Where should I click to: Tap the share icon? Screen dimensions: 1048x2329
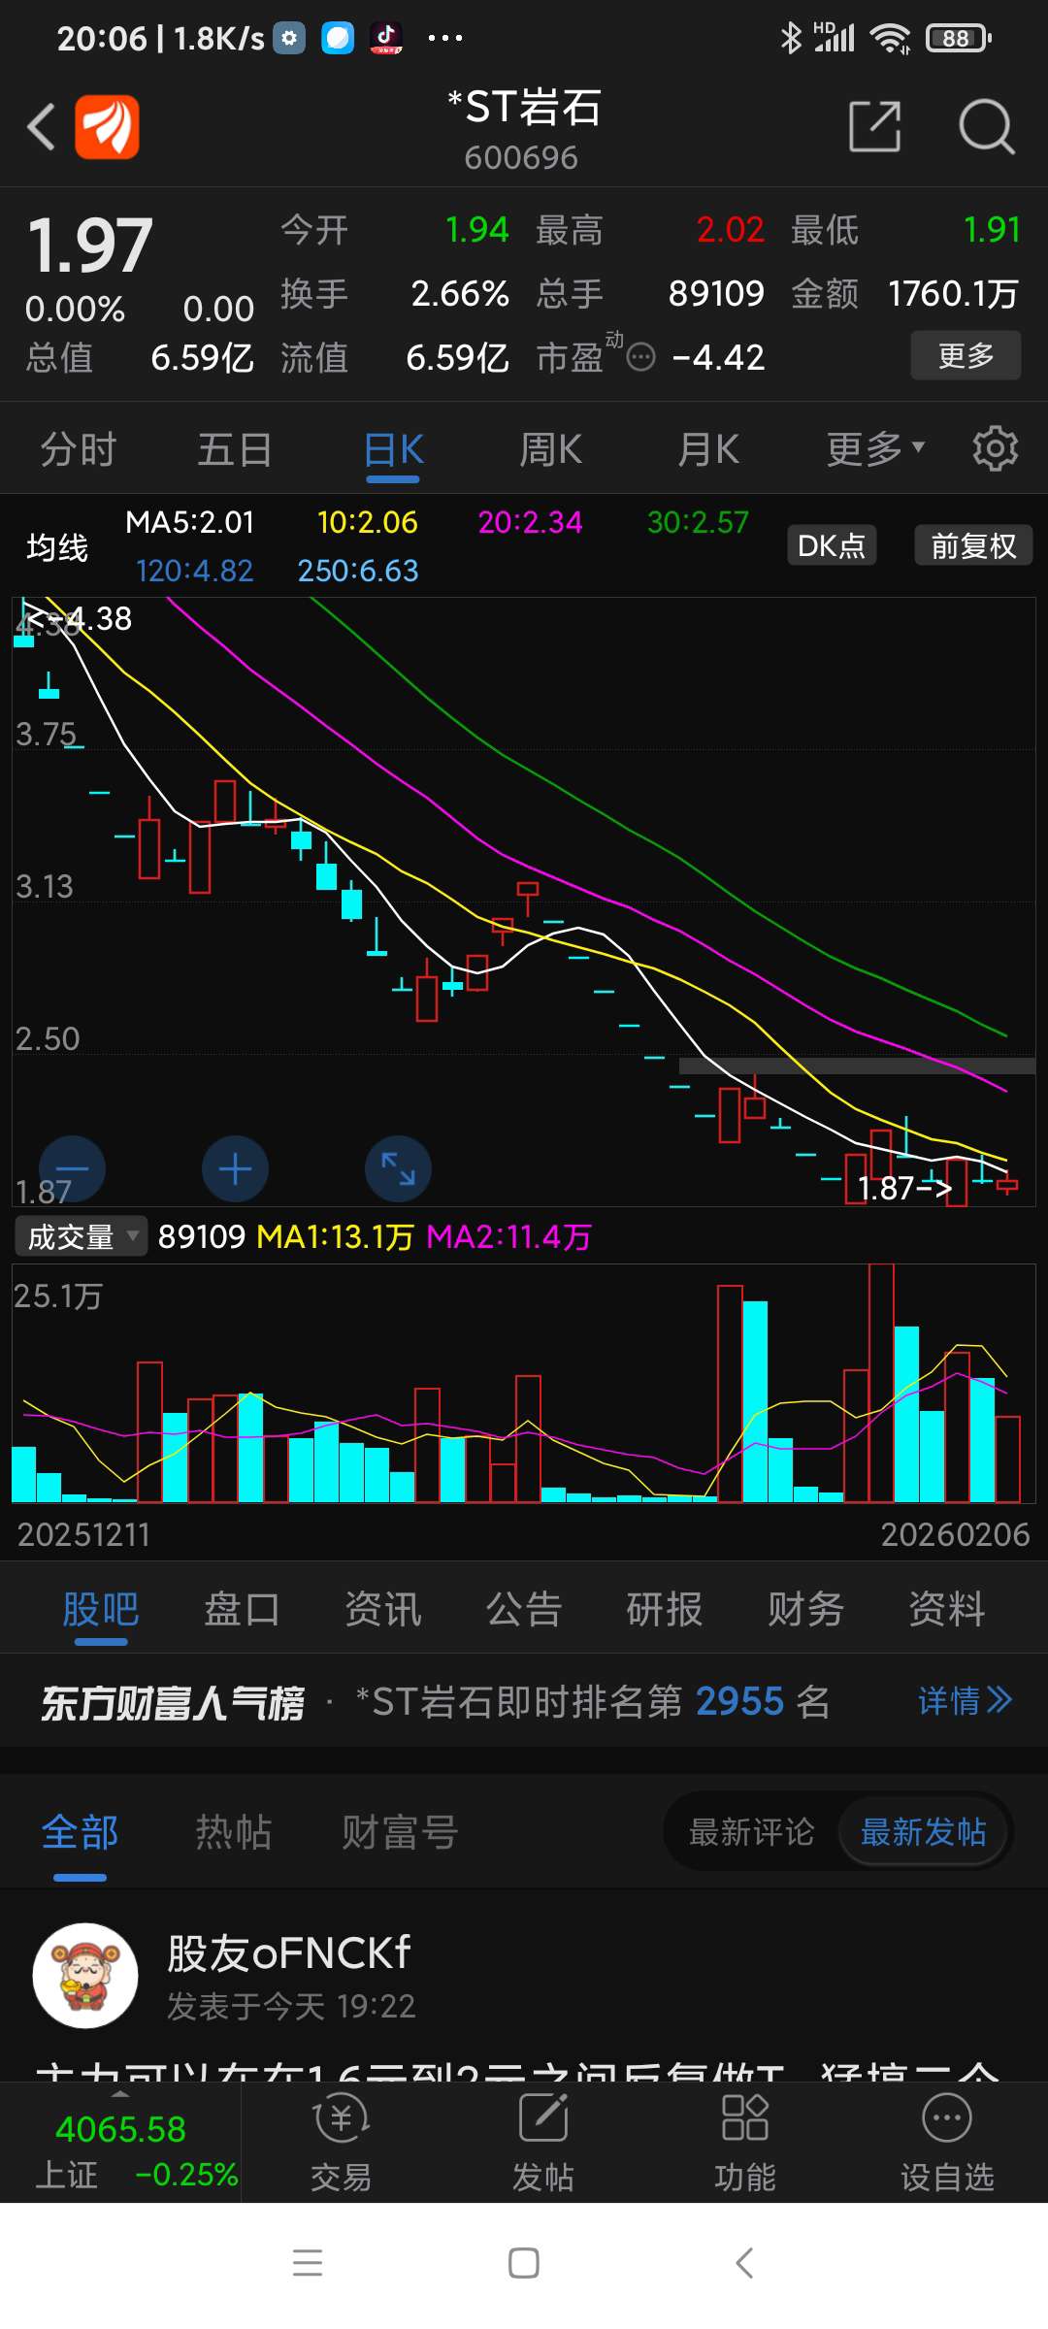875,126
